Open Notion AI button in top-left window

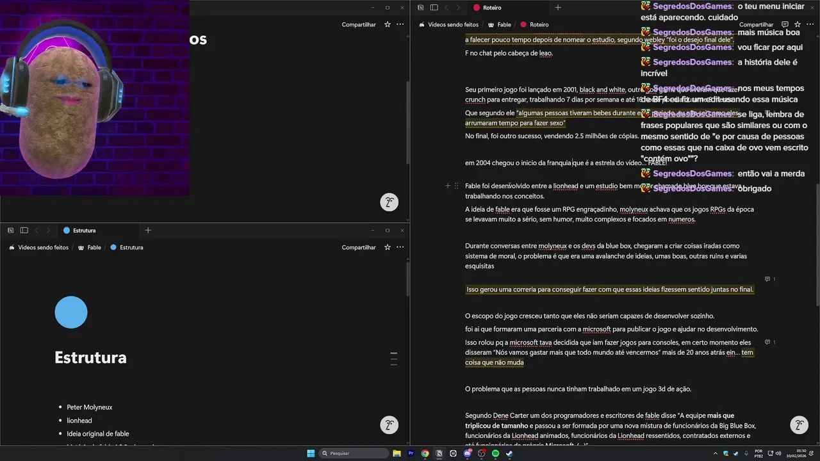[x=389, y=203]
